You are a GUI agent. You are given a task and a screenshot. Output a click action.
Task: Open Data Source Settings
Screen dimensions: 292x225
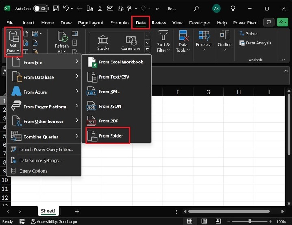pos(40,160)
